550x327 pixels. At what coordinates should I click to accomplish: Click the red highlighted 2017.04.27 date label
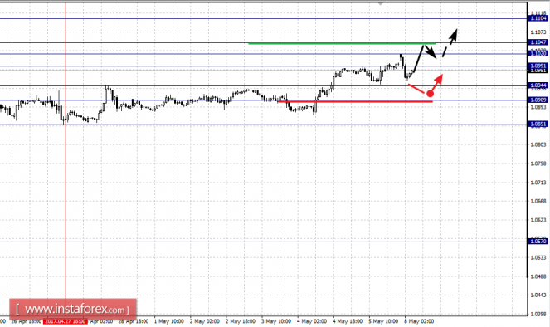click(x=65, y=321)
